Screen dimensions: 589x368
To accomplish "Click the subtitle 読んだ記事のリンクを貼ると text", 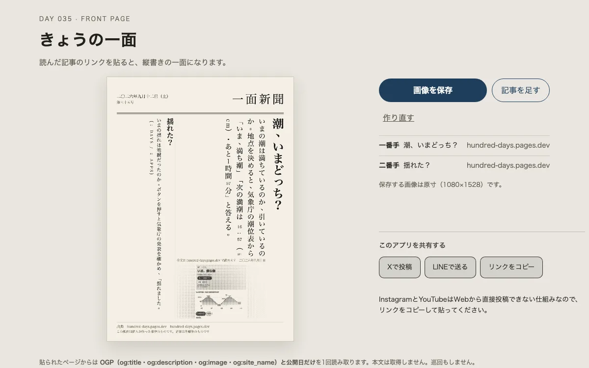I will pyautogui.click(x=133, y=62).
